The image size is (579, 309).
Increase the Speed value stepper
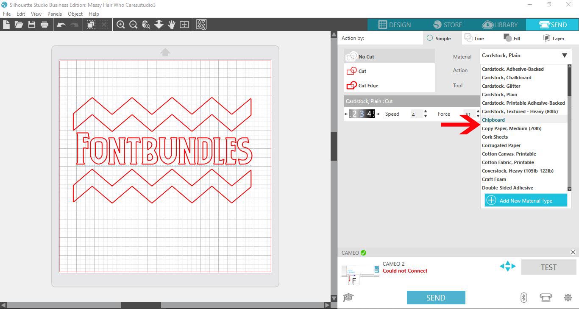coord(426,111)
